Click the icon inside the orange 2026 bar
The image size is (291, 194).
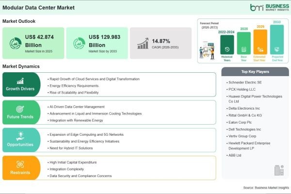tap(260, 49)
